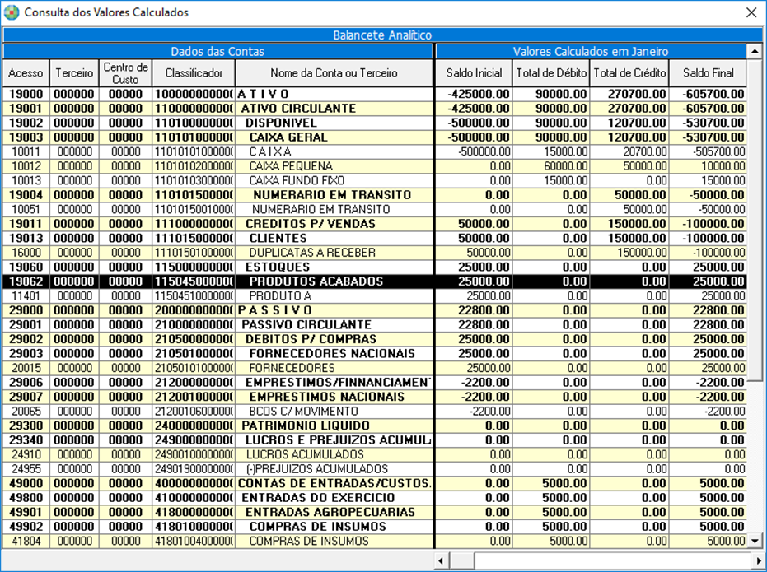Click the application icon in title bar
Viewport: 767px width, 572px height.
pyautogui.click(x=12, y=12)
